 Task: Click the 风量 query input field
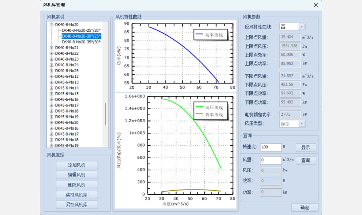tap(271, 160)
